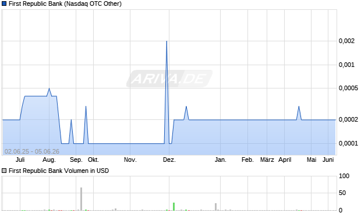Screen dimensions: 361x216
Task: Click the price axis label 0,001
Action: tap(346, 65)
